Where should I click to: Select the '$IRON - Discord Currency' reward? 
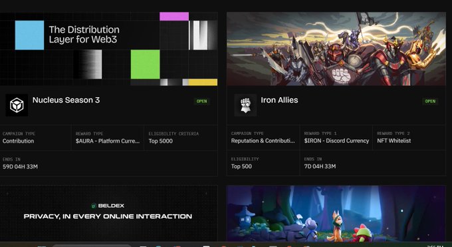[336, 140]
